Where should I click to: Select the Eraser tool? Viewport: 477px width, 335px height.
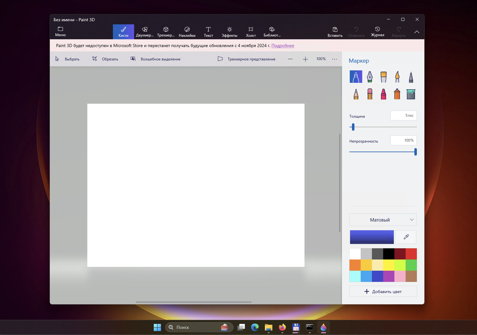coord(370,94)
